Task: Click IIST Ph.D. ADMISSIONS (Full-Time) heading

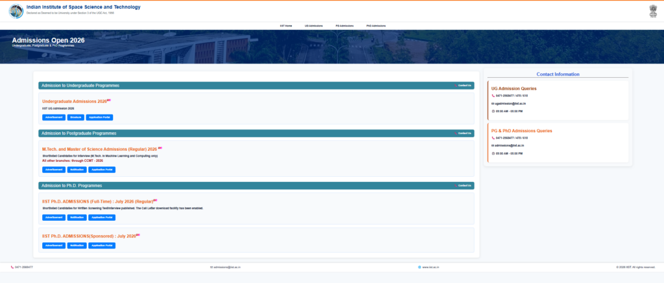Action: coord(97,201)
